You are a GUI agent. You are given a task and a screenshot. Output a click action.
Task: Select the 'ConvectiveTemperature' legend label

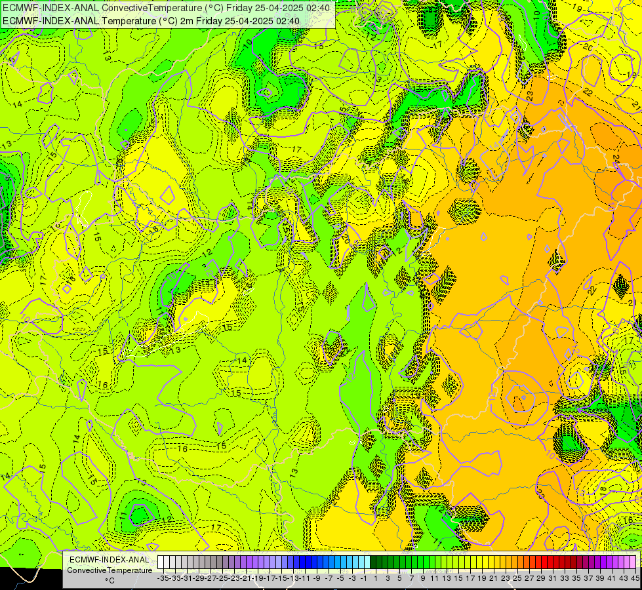(110, 570)
